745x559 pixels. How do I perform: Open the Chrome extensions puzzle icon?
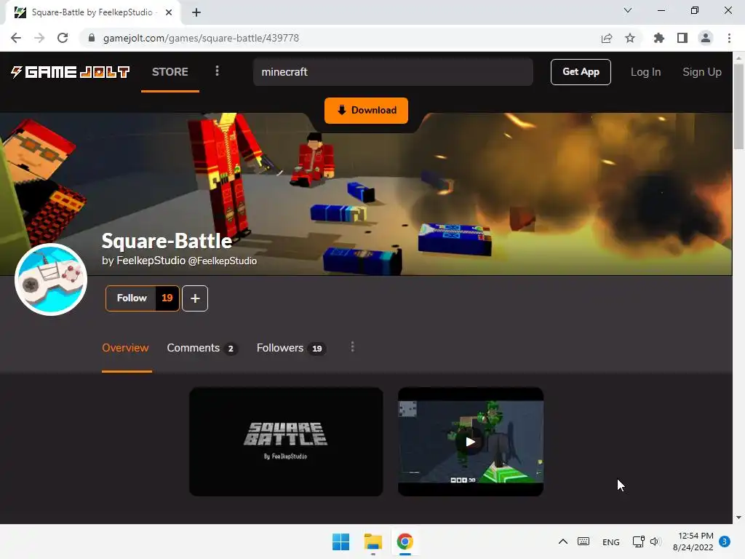pyautogui.click(x=659, y=38)
